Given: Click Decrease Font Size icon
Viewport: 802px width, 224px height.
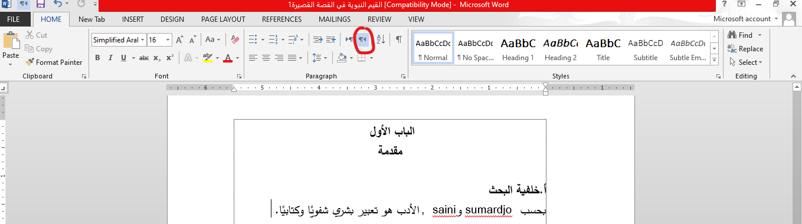Looking at the screenshot, I should point(192,40).
